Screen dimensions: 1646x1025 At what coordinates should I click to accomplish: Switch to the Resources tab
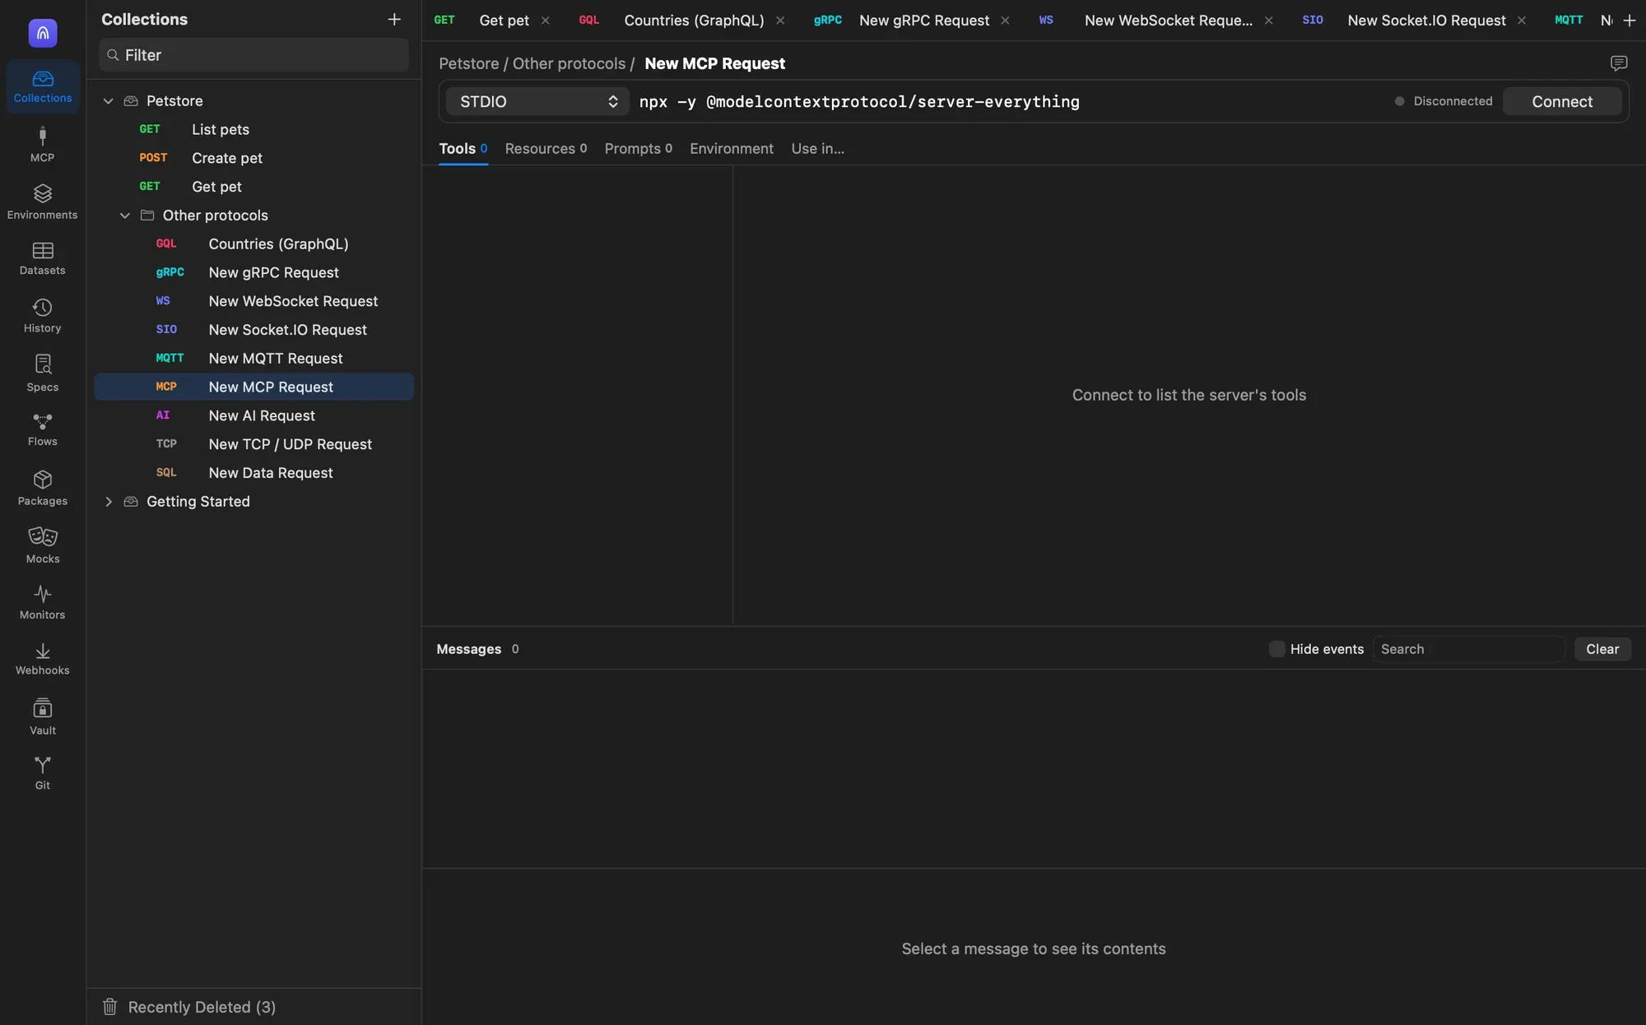click(546, 148)
